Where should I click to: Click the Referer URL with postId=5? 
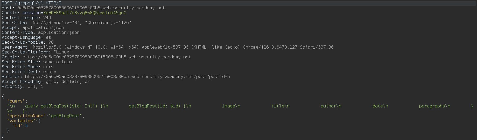coord(128,77)
